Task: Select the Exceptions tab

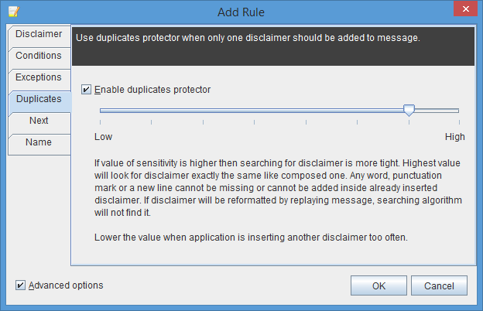Action: 39,79
